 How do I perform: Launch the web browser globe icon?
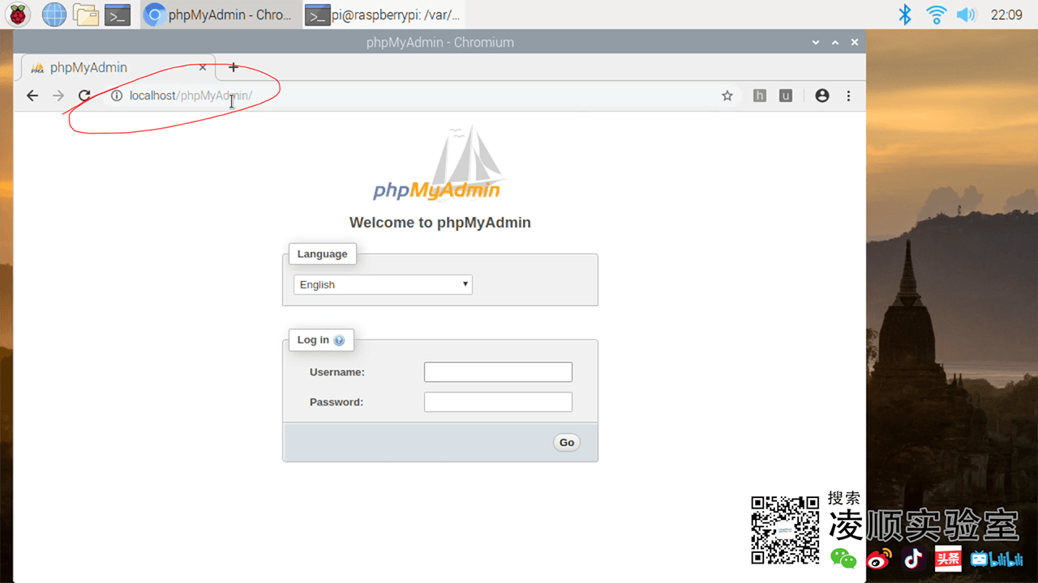[54, 15]
